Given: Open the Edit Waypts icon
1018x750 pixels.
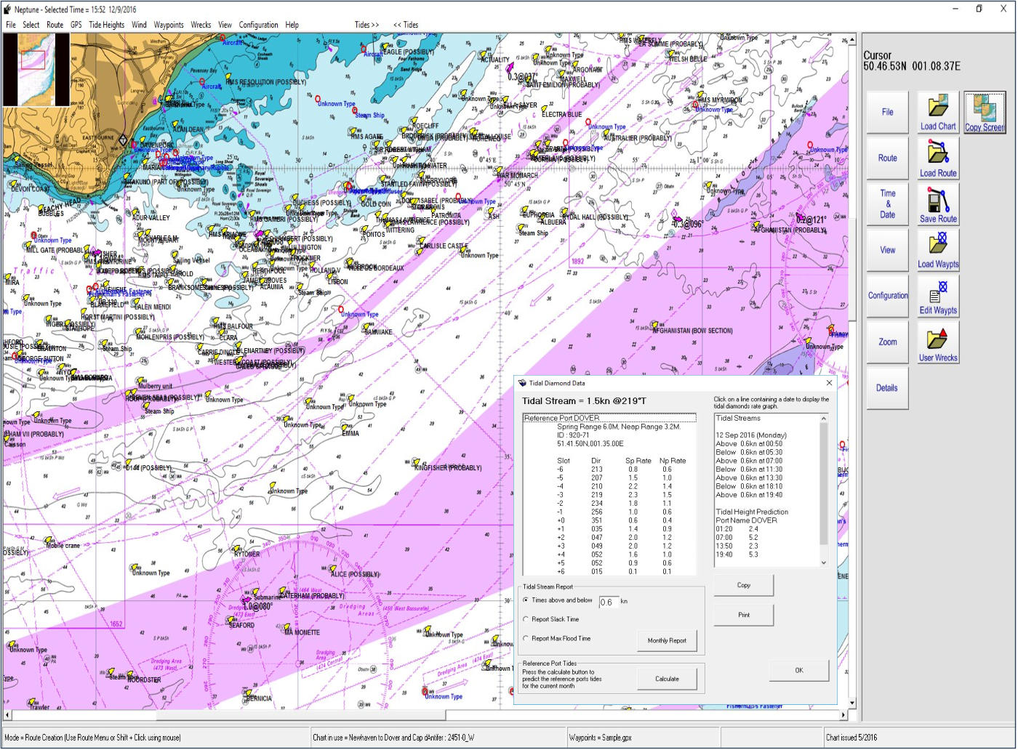Looking at the screenshot, I should coord(937,291).
